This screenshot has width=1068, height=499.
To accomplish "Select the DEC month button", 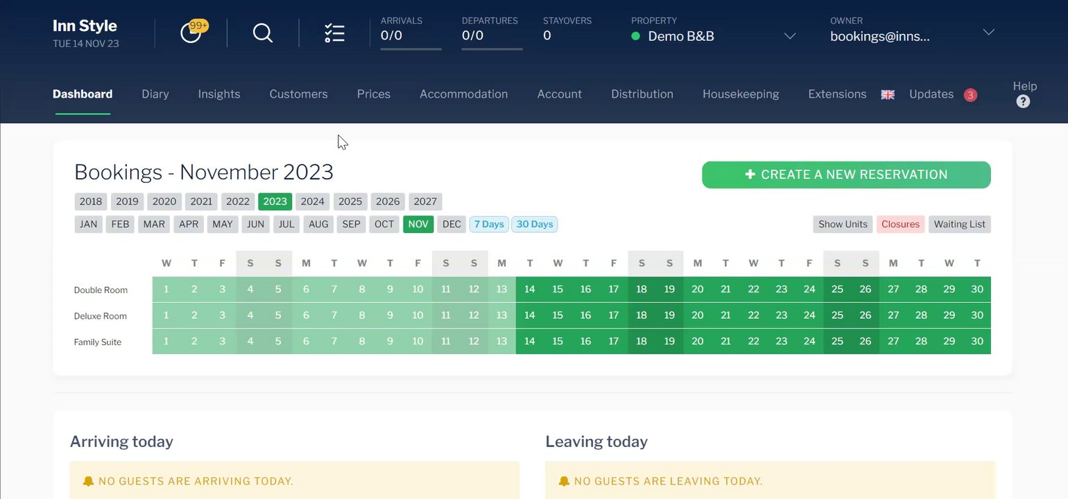I will coord(451,225).
